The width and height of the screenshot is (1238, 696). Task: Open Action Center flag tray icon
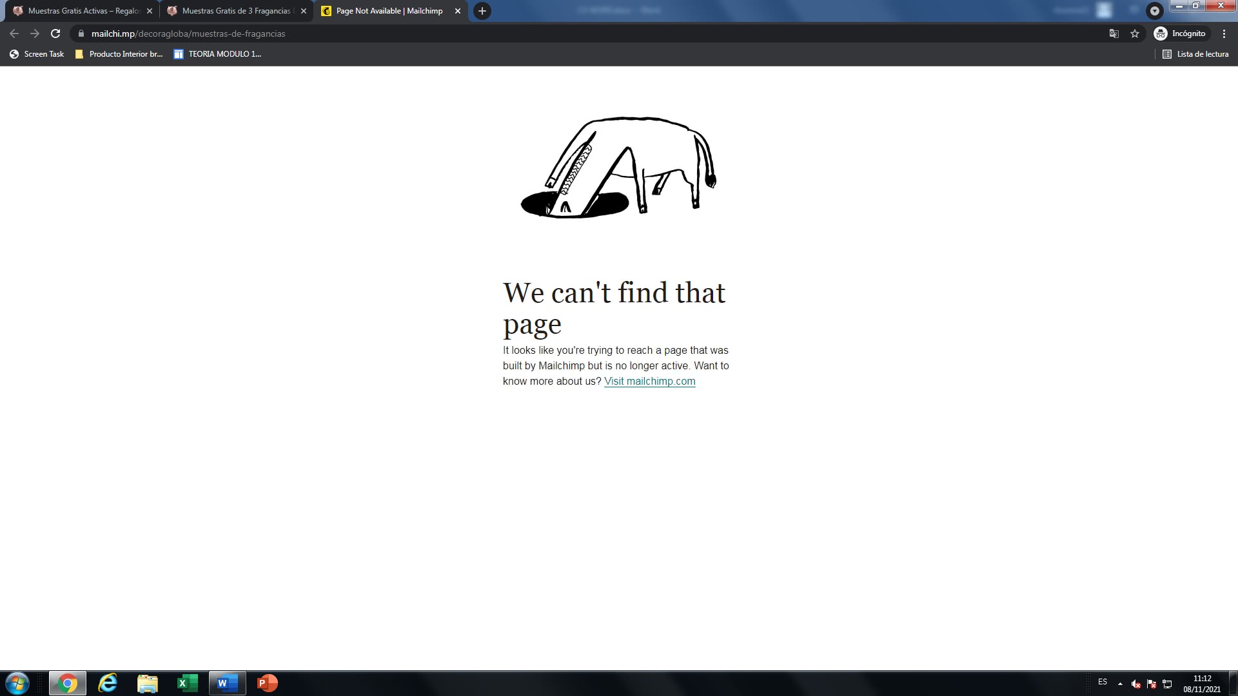[x=1152, y=684]
